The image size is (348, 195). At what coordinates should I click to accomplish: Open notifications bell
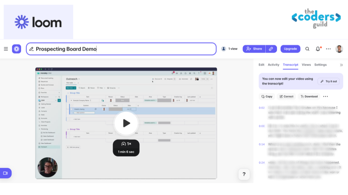point(318,49)
